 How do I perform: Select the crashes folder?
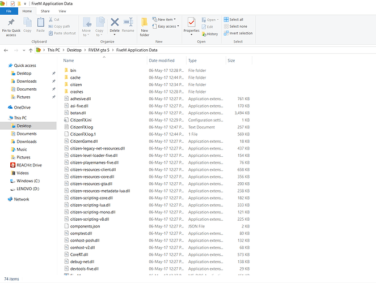tap(77, 92)
